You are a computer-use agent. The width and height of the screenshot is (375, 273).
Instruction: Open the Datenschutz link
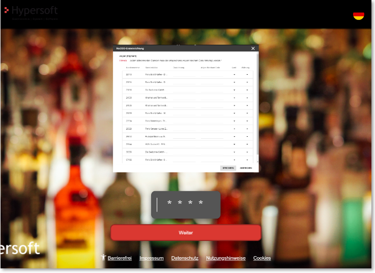(x=184, y=258)
